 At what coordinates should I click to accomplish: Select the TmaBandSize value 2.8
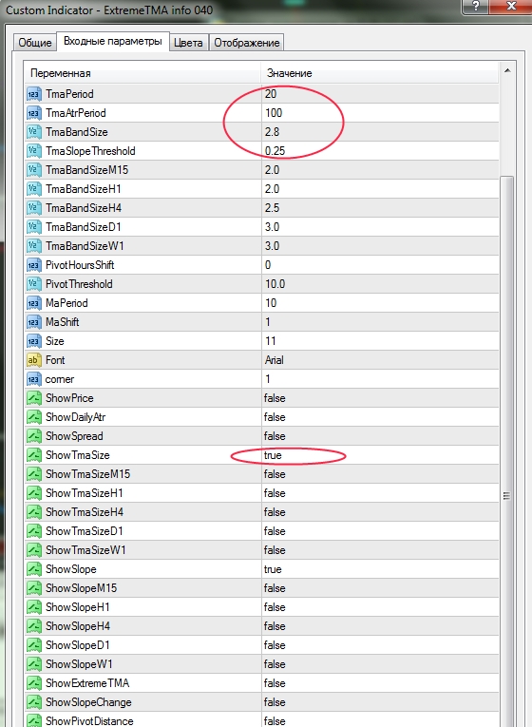(x=272, y=132)
